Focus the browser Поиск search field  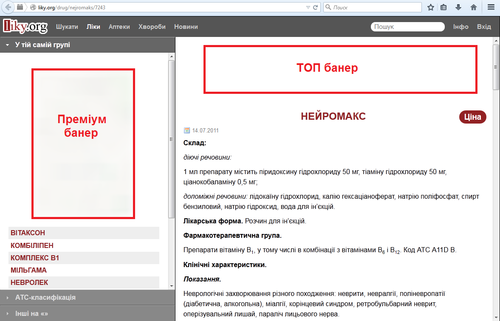(x=373, y=7)
